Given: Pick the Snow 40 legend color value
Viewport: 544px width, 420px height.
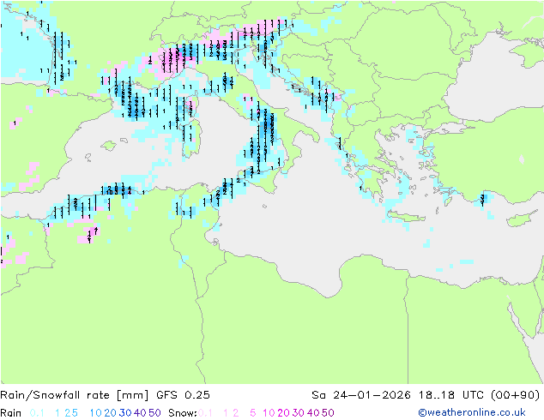Looking at the screenshot, I should [313, 413].
